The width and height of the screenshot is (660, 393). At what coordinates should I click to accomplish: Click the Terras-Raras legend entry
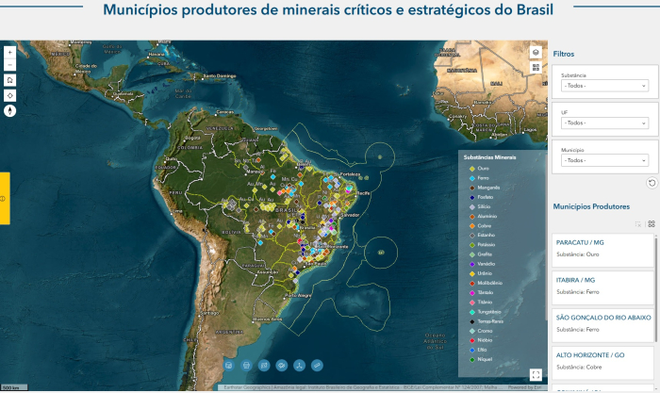[x=490, y=321]
